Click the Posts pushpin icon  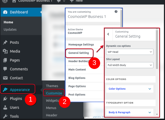pos(5,42)
